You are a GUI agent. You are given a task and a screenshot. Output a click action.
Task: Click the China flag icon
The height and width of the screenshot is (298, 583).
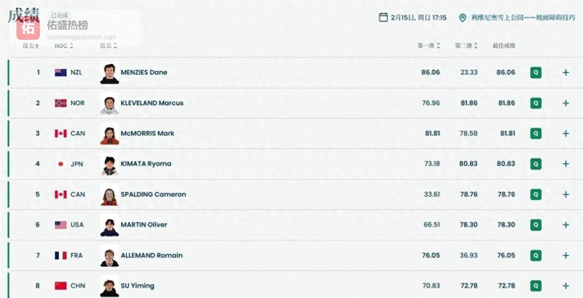[x=61, y=286]
